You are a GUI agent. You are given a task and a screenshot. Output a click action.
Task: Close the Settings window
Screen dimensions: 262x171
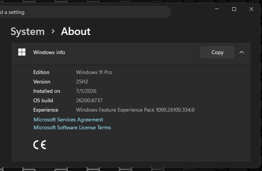(251, 9)
